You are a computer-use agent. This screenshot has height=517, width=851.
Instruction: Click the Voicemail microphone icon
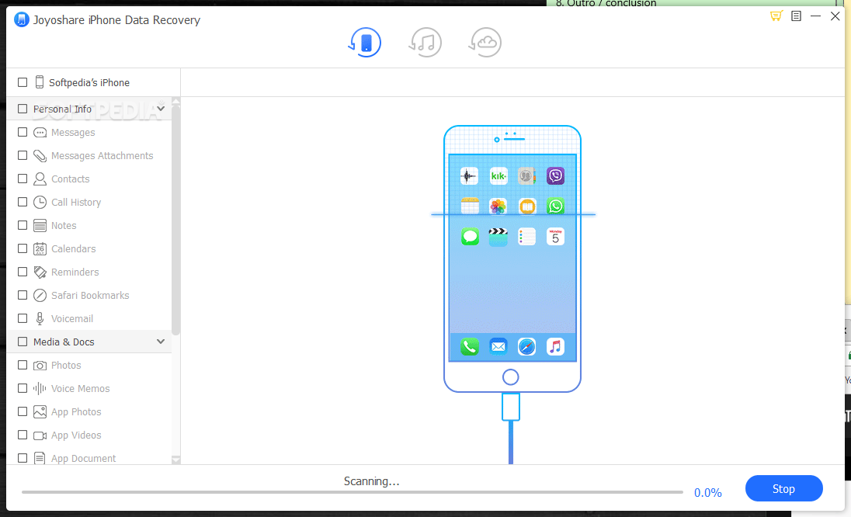(x=40, y=319)
